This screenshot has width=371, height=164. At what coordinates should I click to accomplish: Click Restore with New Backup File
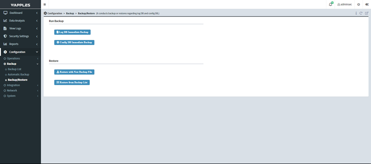pyautogui.click(x=74, y=72)
